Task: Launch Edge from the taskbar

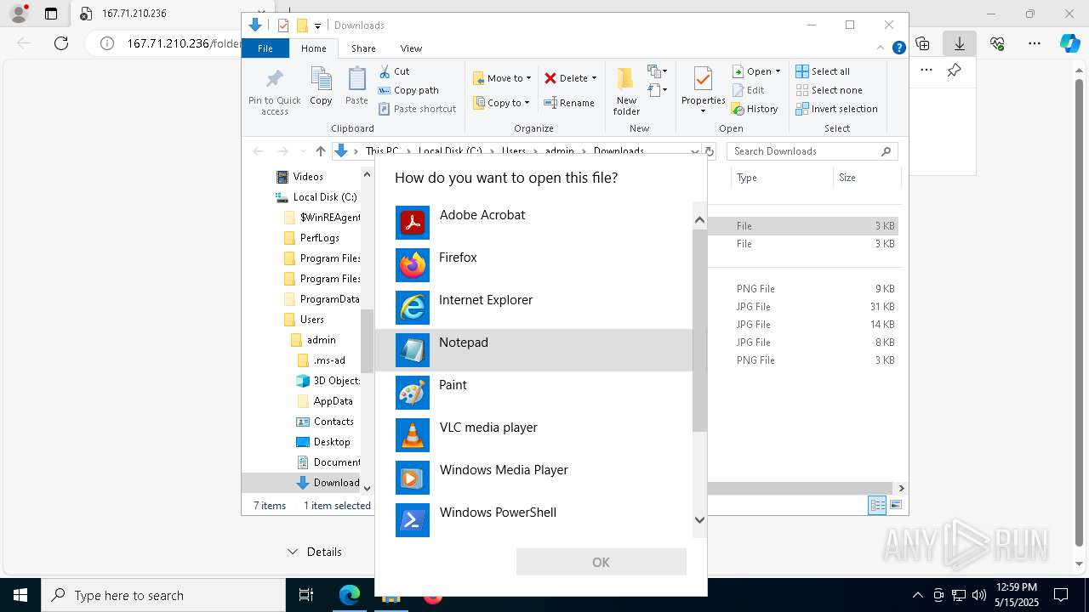Action: [x=350, y=595]
